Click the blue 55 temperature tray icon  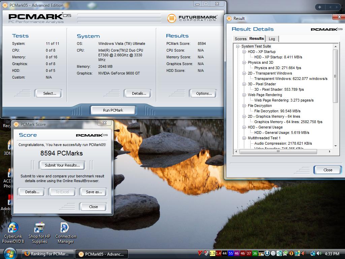tap(230, 253)
